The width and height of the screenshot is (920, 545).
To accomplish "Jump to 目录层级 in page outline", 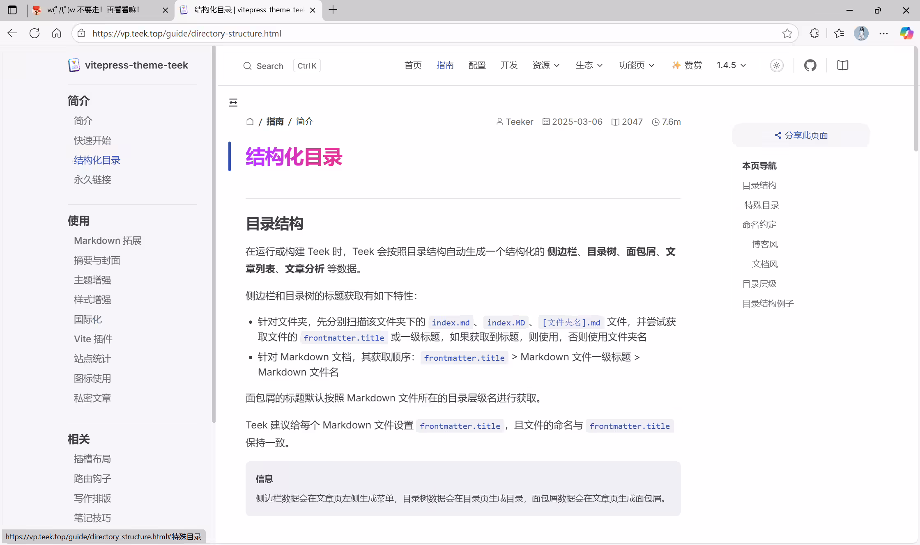I will 759,284.
